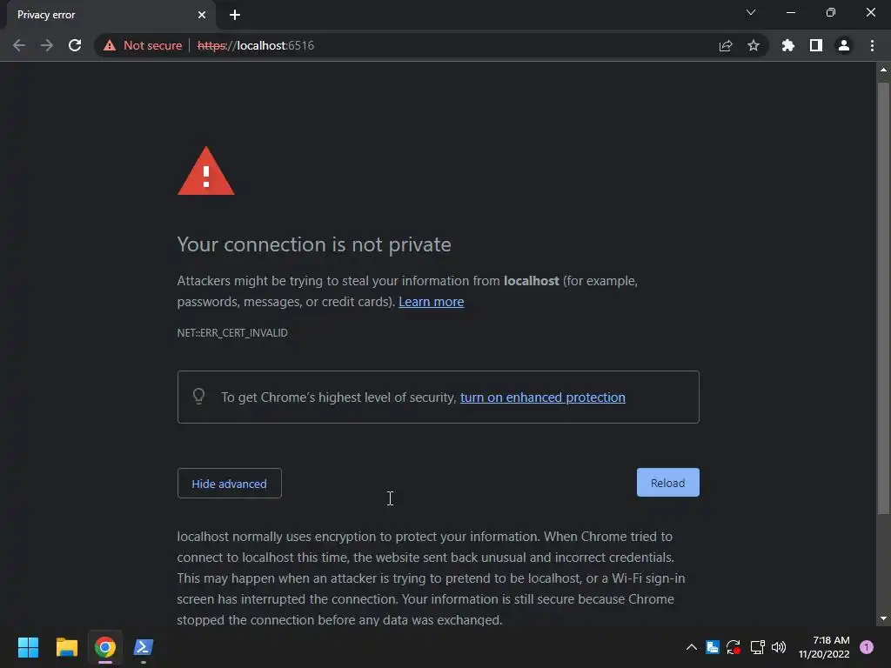Open the share this page icon

coord(726,45)
